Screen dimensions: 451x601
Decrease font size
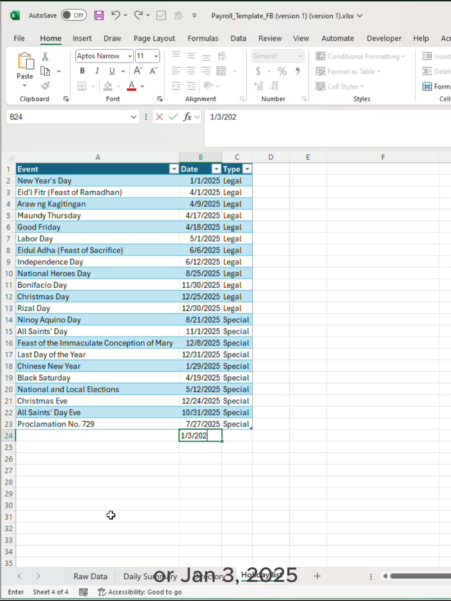(153, 71)
